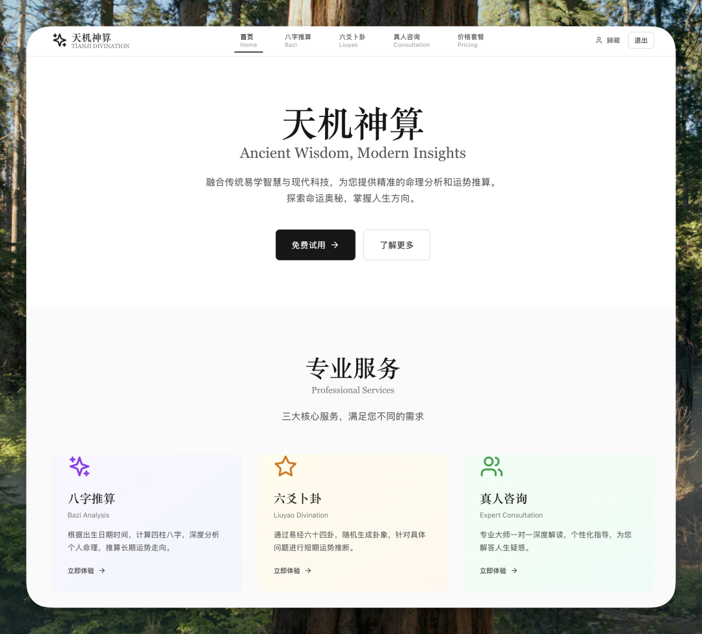View the 价格套餐 Pricing nav tab
702x634 pixels.
tap(471, 40)
